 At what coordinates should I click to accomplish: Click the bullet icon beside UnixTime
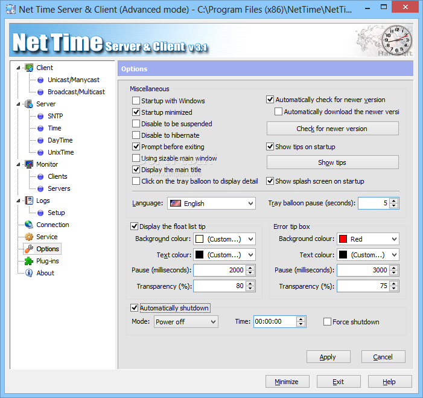tap(40, 153)
